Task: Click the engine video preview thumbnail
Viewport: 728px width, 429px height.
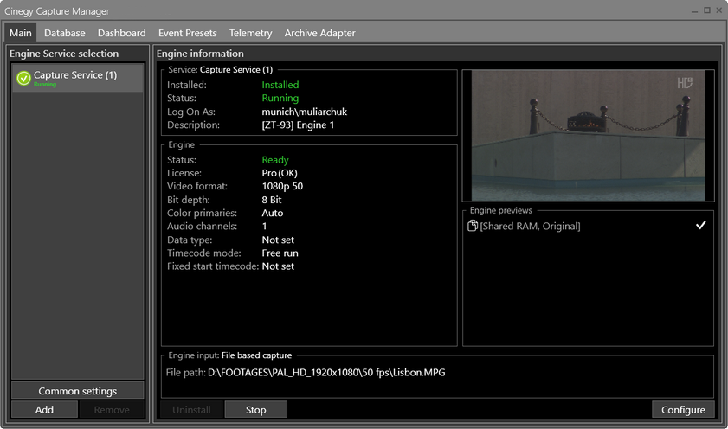Action: [588, 136]
